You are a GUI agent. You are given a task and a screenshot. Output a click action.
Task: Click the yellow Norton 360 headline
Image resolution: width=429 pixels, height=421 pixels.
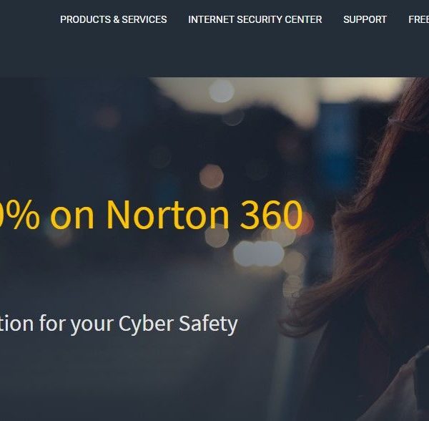coord(151,215)
